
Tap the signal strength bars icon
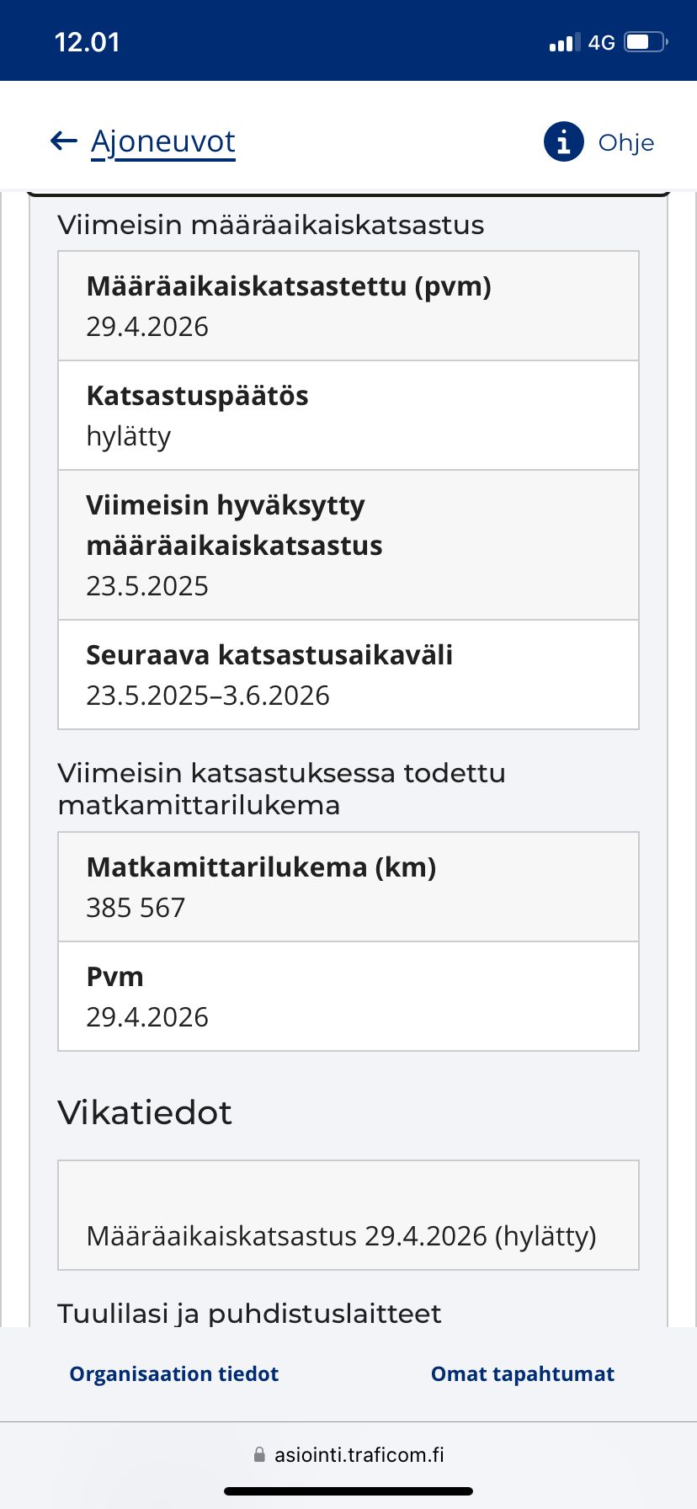click(565, 42)
